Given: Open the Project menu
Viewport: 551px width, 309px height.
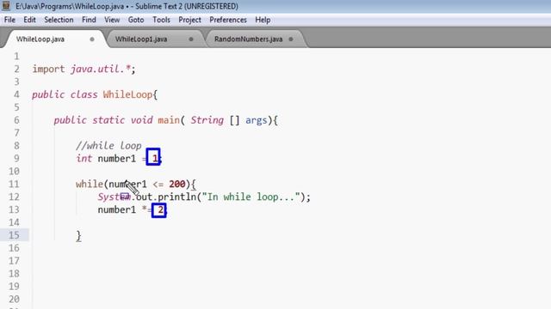Looking at the screenshot, I should pos(189,20).
